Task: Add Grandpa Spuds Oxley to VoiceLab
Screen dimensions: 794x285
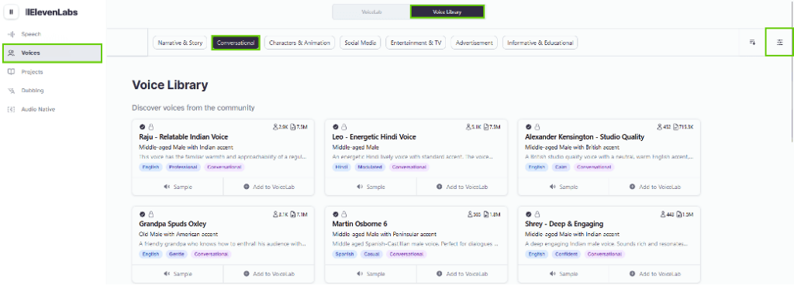Action: [269, 273]
